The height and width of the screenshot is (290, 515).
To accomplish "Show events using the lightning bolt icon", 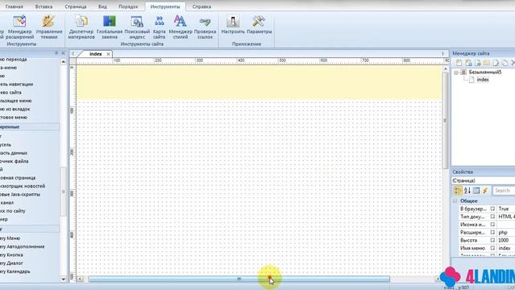I will 485,190.
